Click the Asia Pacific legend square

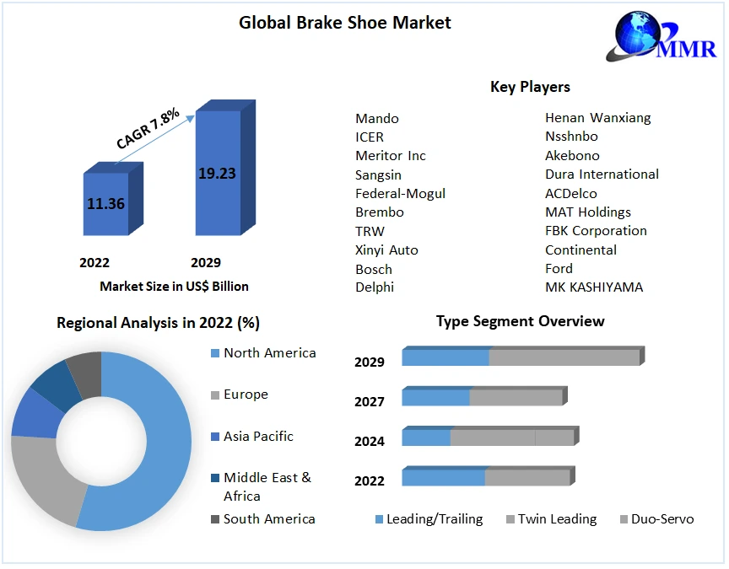[214, 437]
